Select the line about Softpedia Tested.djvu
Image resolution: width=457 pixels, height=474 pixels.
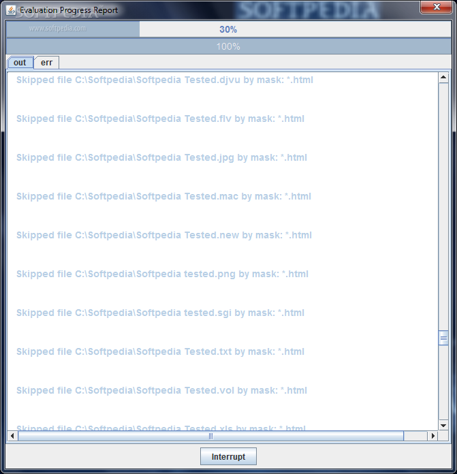point(165,80)
